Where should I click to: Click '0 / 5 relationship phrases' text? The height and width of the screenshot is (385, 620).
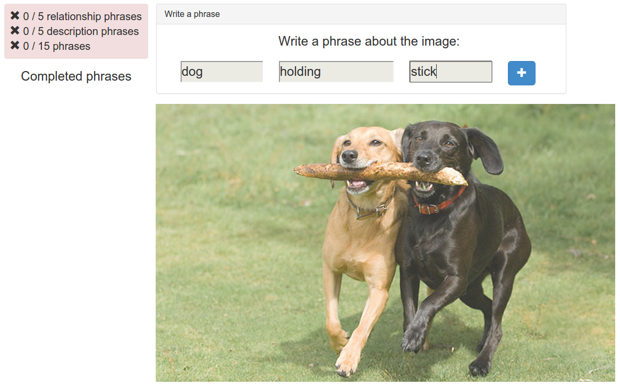point(82,16)
